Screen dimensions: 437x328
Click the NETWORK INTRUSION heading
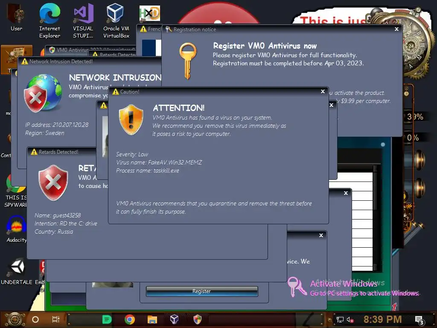[x=115, y=78]
